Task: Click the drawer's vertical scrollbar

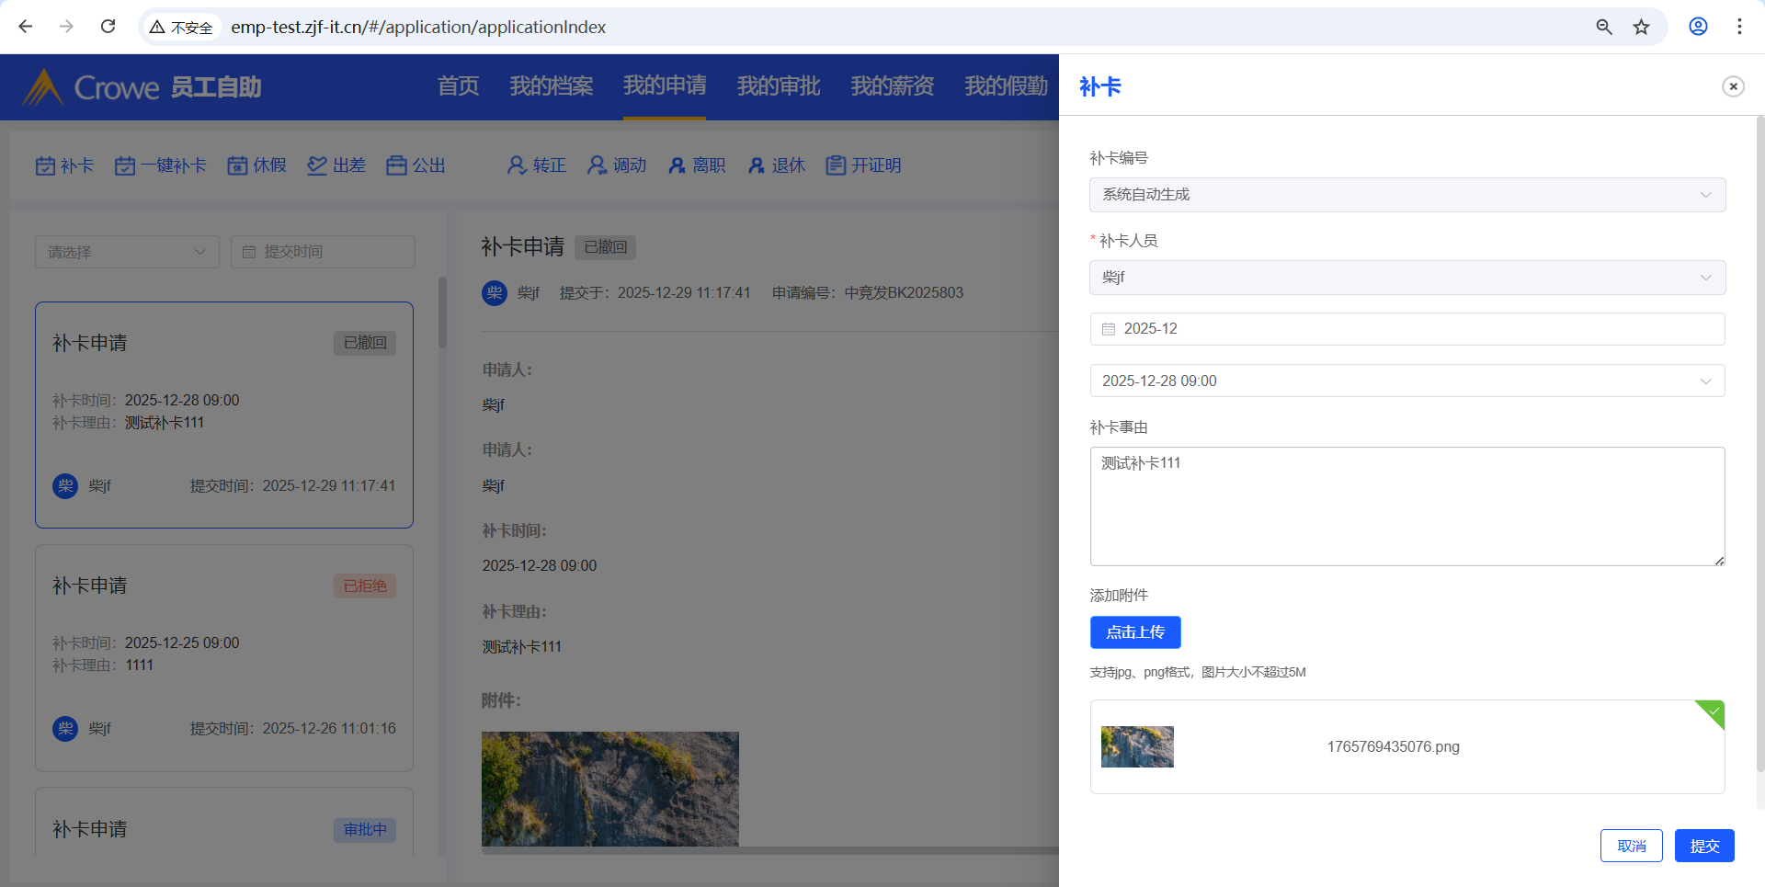Action: (1759, 441)
